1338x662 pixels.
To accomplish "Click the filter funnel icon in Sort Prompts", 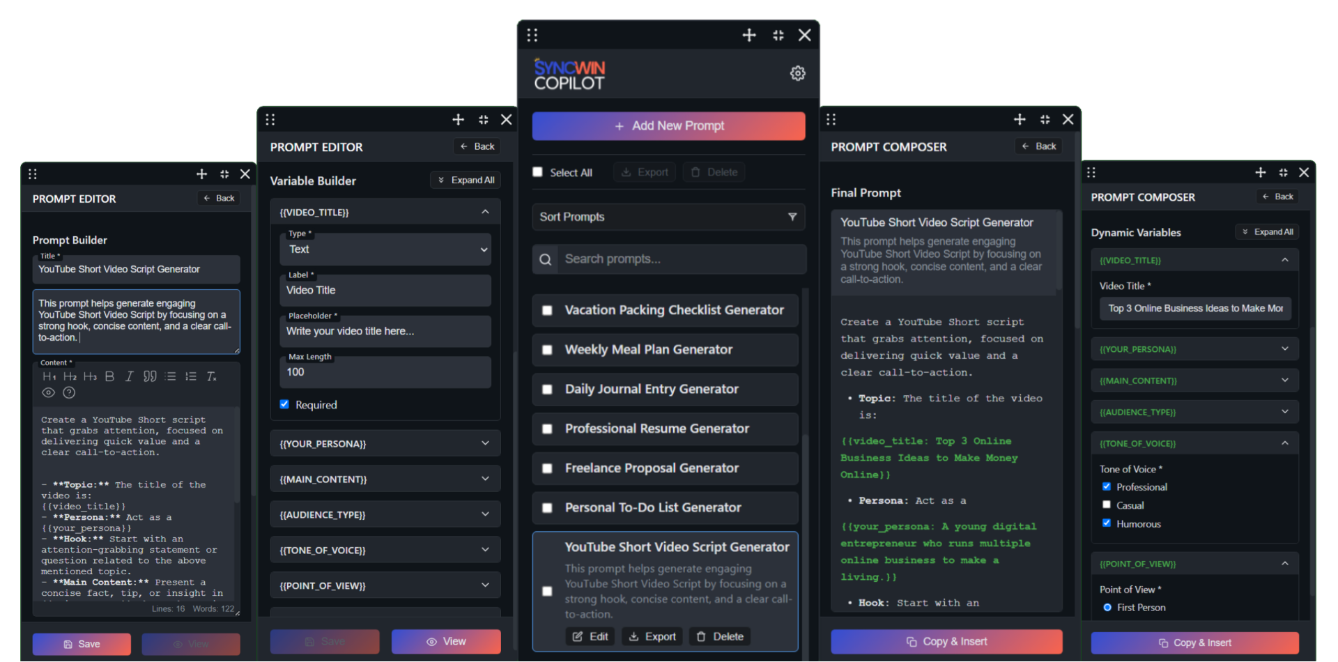I will coord(792,217).
